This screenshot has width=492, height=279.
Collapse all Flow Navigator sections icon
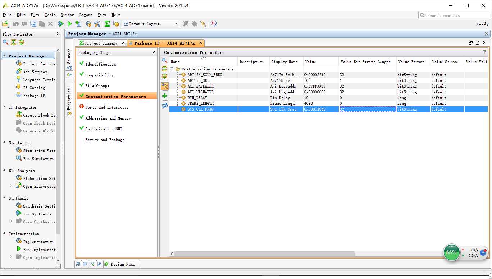13,42
